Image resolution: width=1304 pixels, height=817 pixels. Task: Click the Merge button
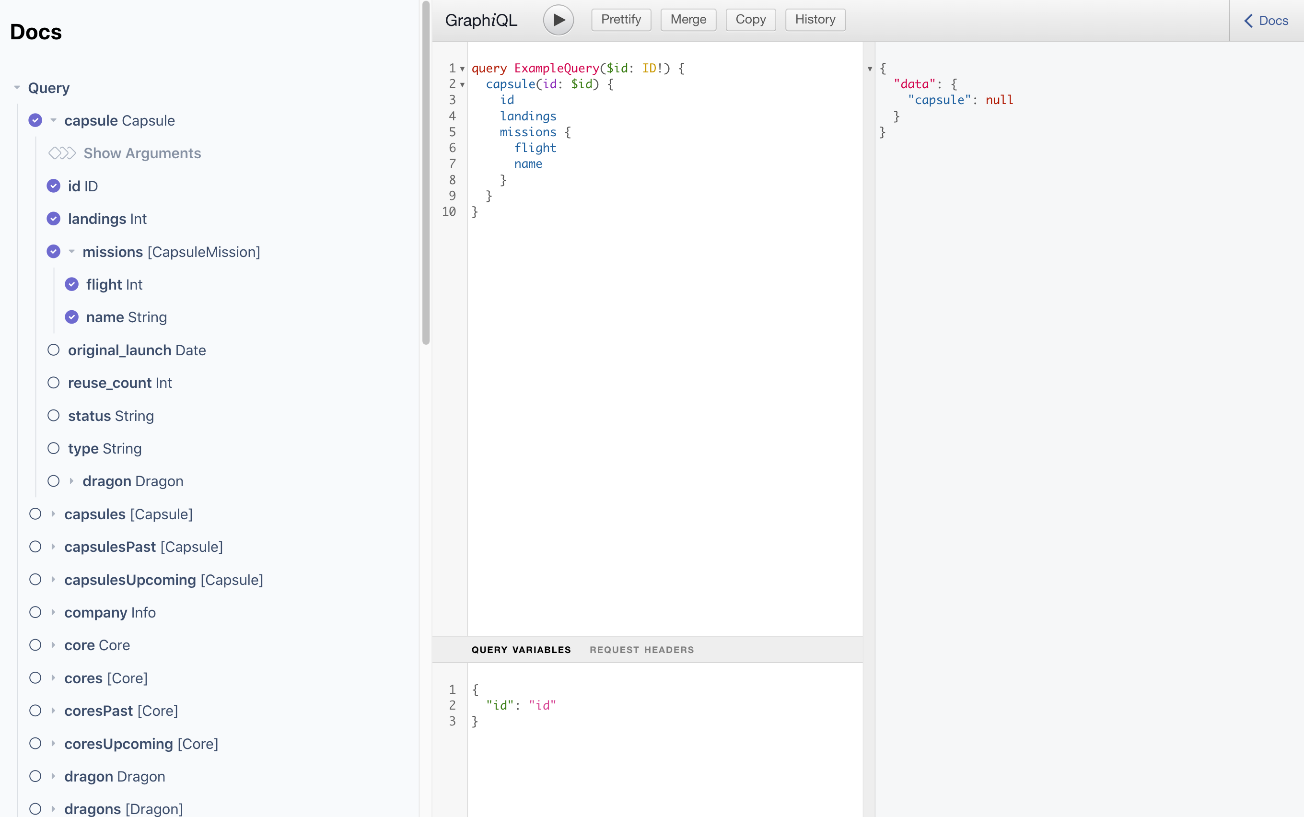[688, 20]
